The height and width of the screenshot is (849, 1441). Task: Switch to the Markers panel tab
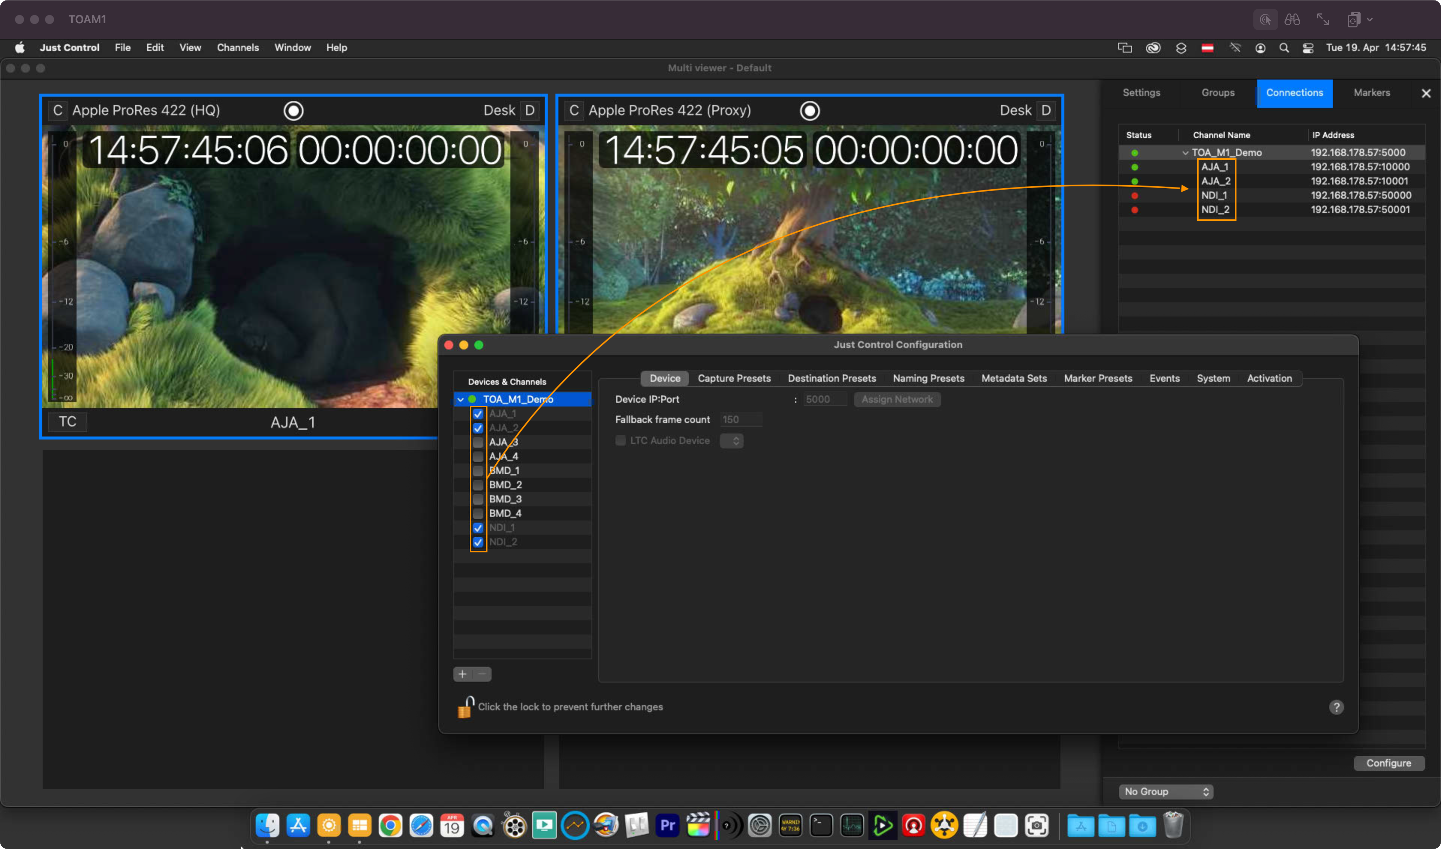[1371, 93]
